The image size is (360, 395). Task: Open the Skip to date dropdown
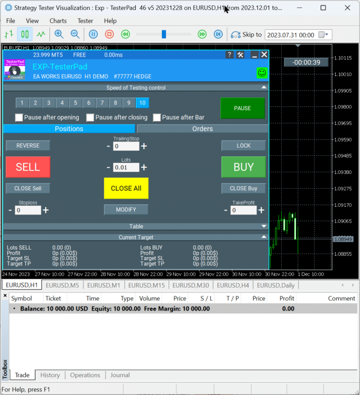tap(324, 34)
